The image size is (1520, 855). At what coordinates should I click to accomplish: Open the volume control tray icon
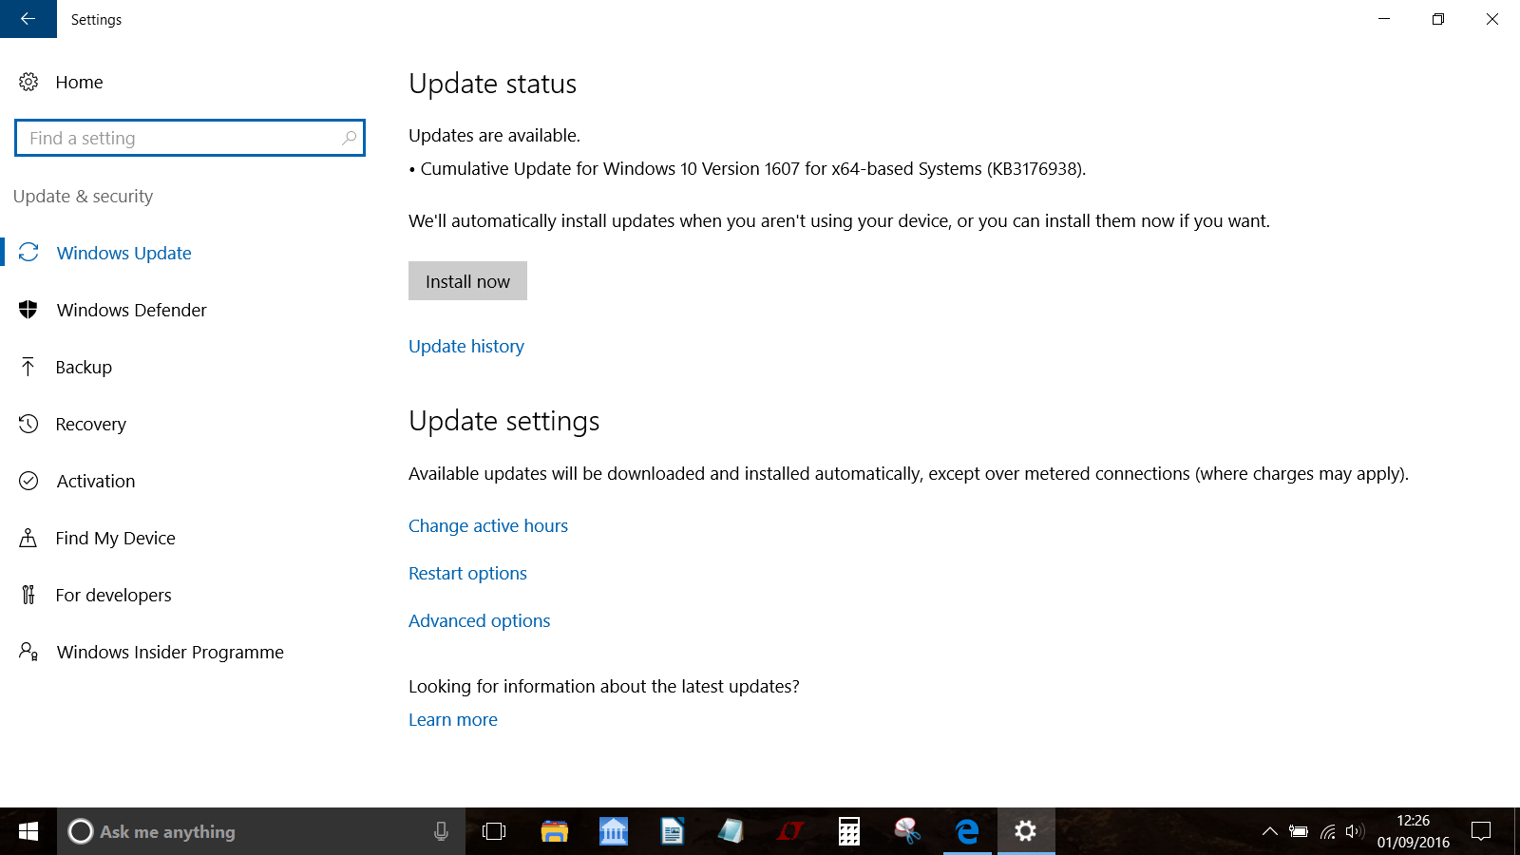pos(1355,831)
